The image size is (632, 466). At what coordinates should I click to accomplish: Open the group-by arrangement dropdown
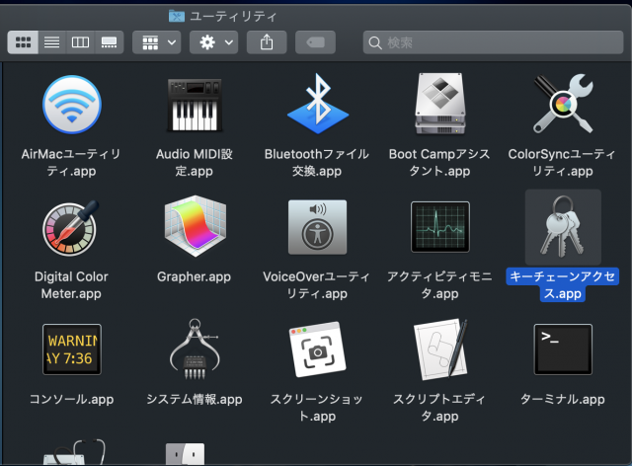pos(157,42)
